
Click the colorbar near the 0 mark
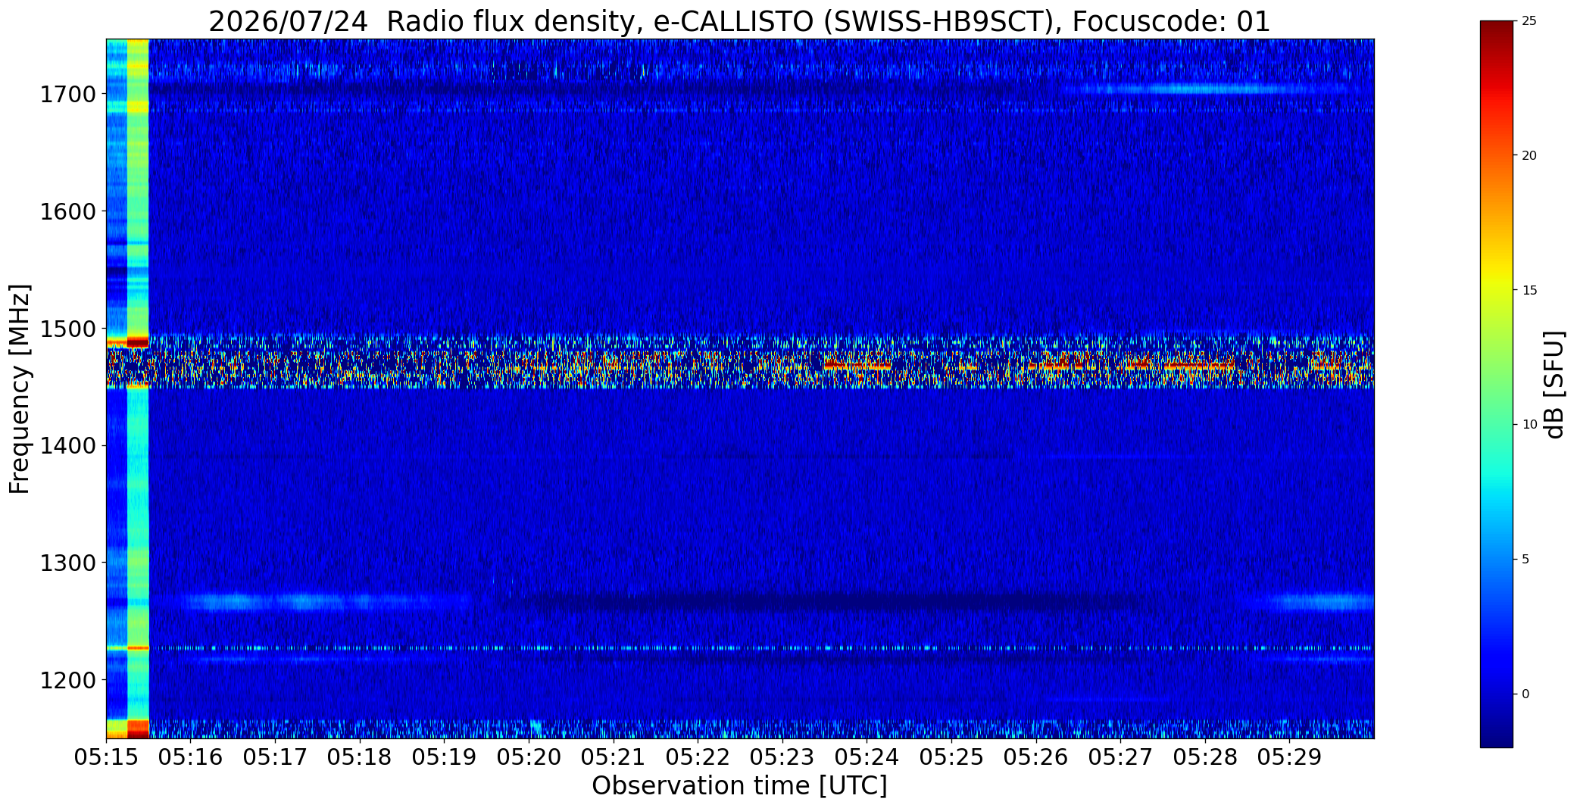click(1496, 694)
